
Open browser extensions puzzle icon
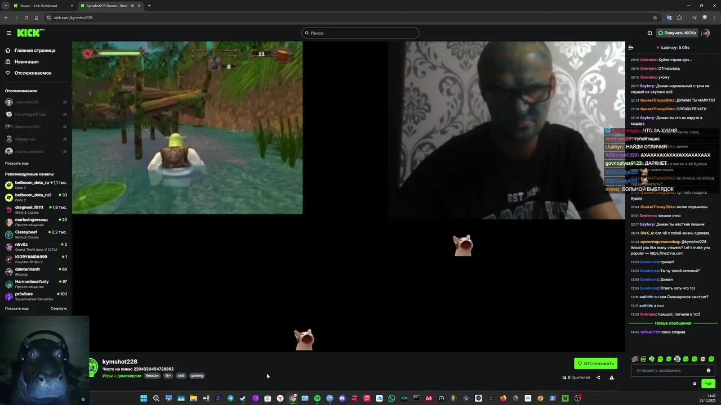[679, 17]
